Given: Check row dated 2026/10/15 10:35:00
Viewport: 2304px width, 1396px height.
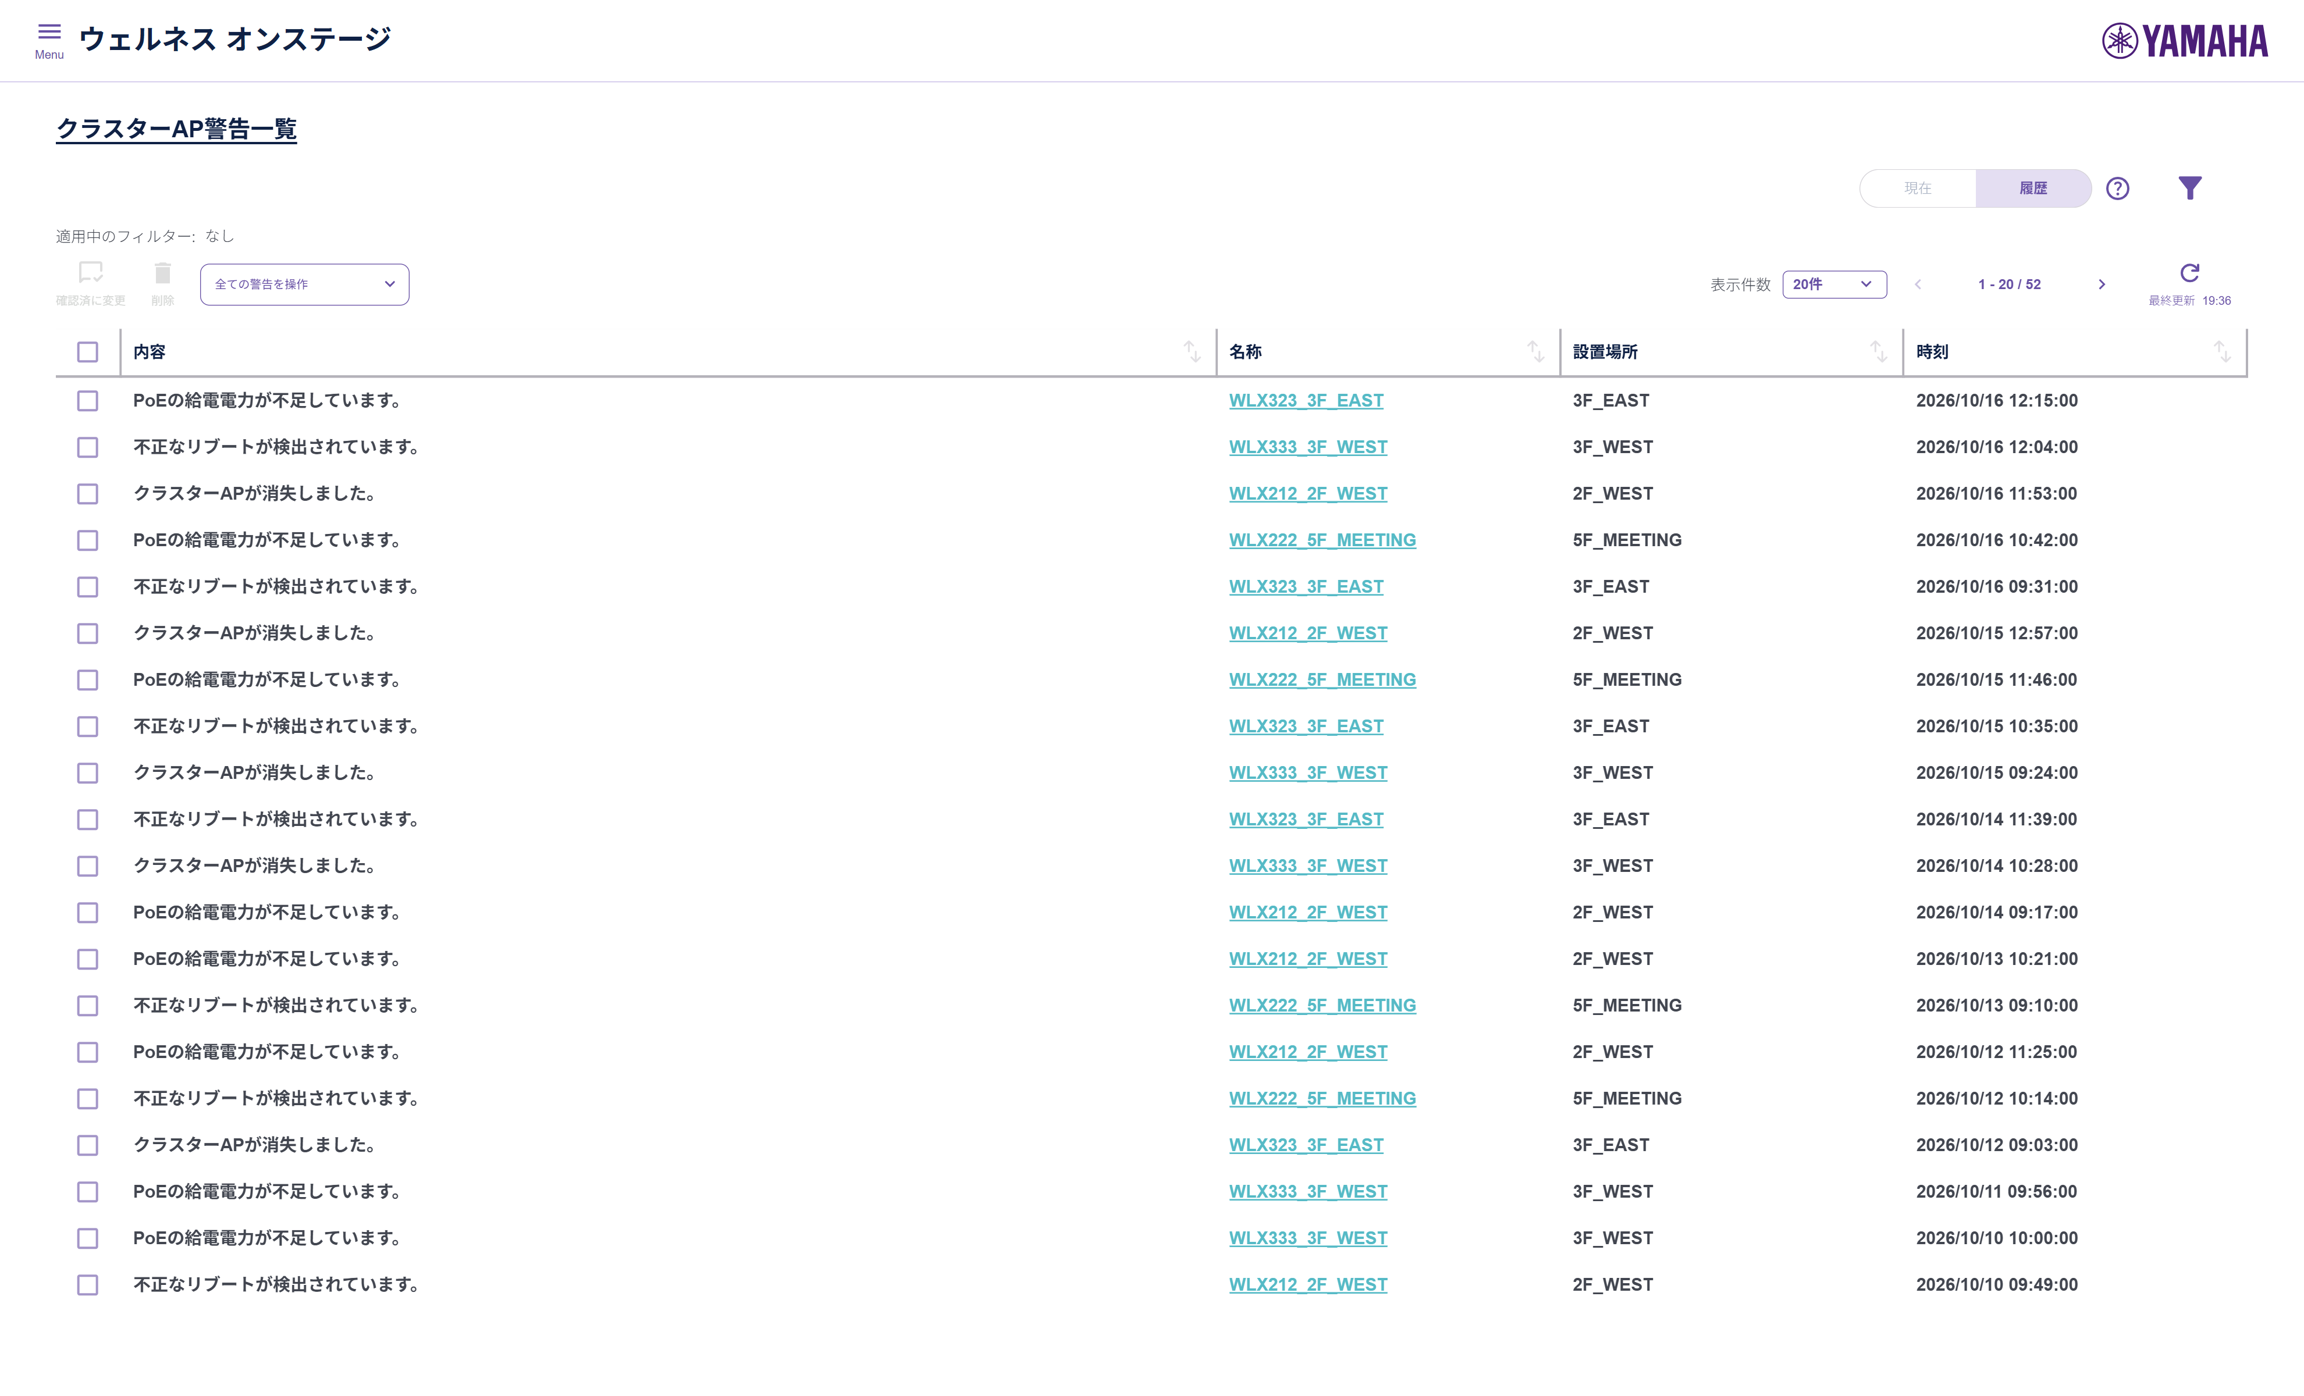Looking at the screenshot, I should (87, 727).
